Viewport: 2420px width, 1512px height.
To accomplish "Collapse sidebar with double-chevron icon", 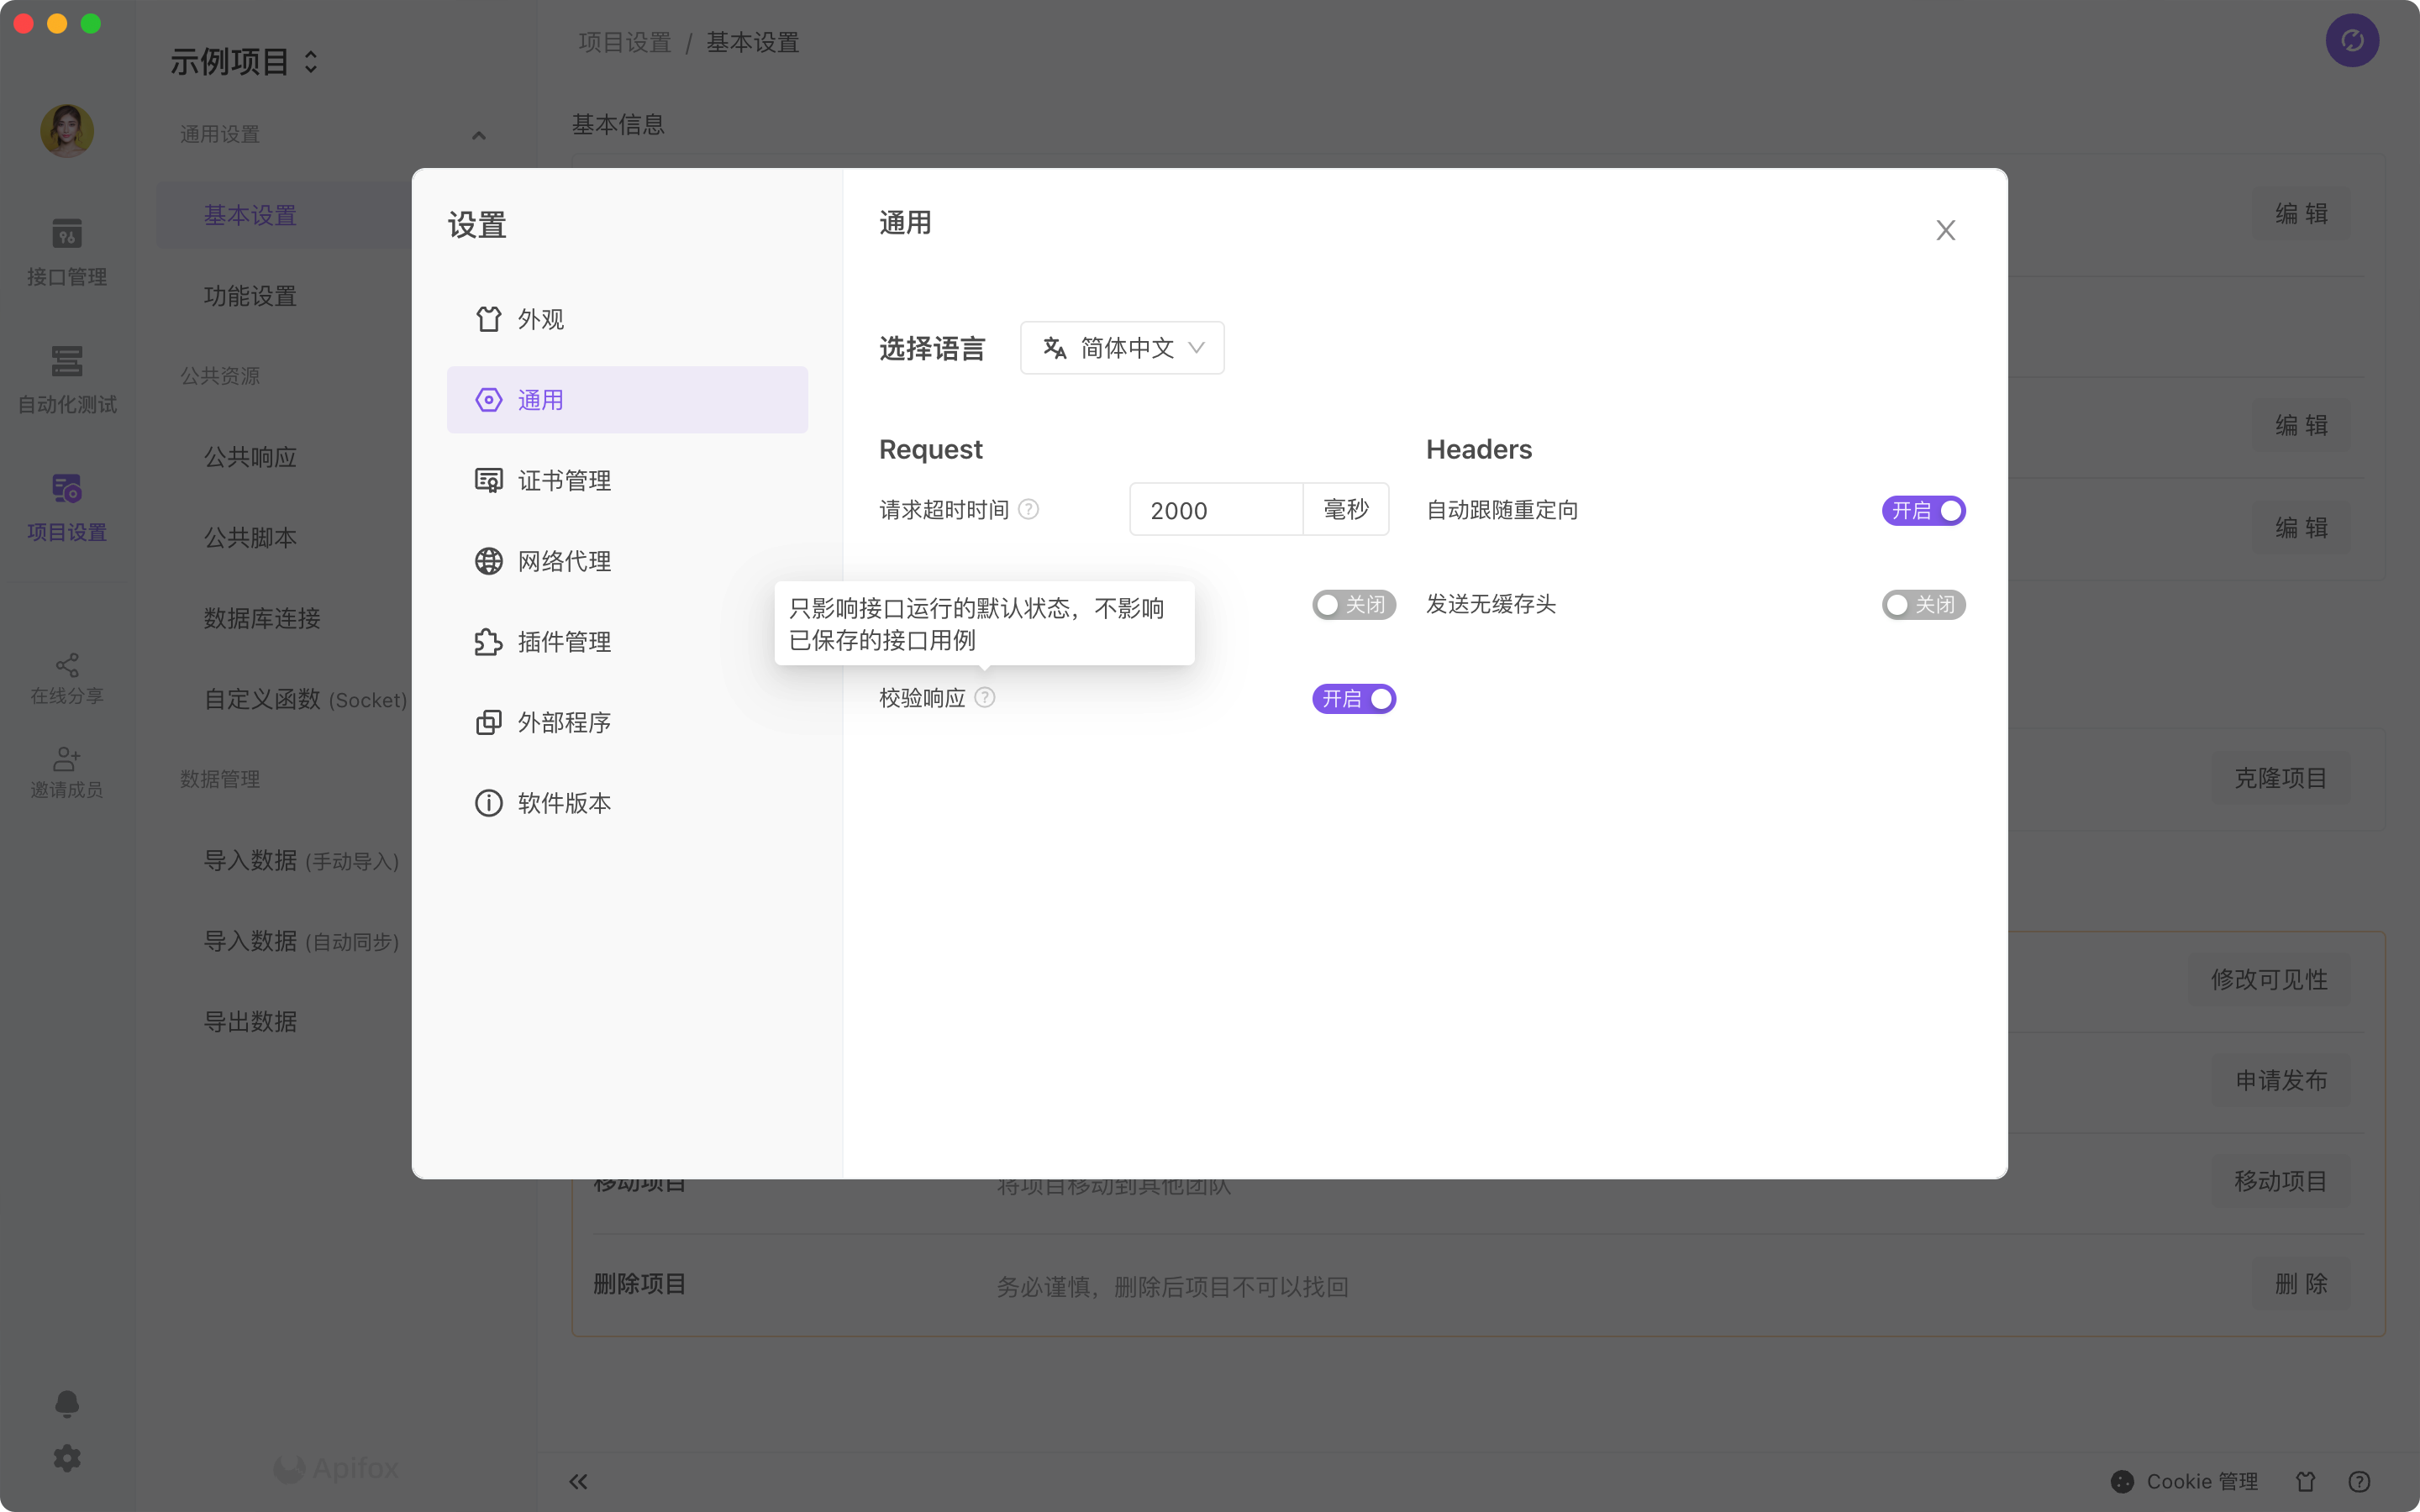I will (578, 1481).
